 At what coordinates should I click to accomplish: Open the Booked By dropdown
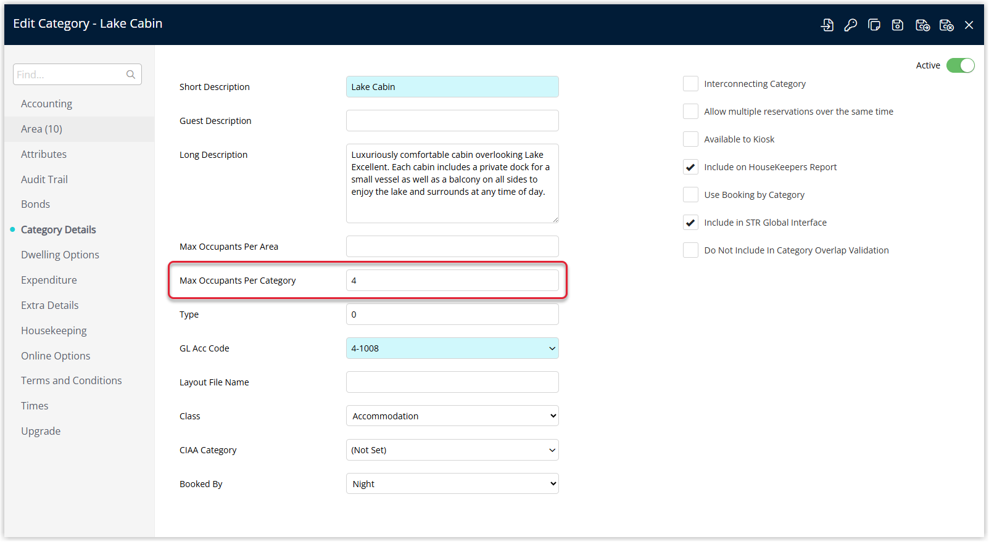click(x=452, y=484)
